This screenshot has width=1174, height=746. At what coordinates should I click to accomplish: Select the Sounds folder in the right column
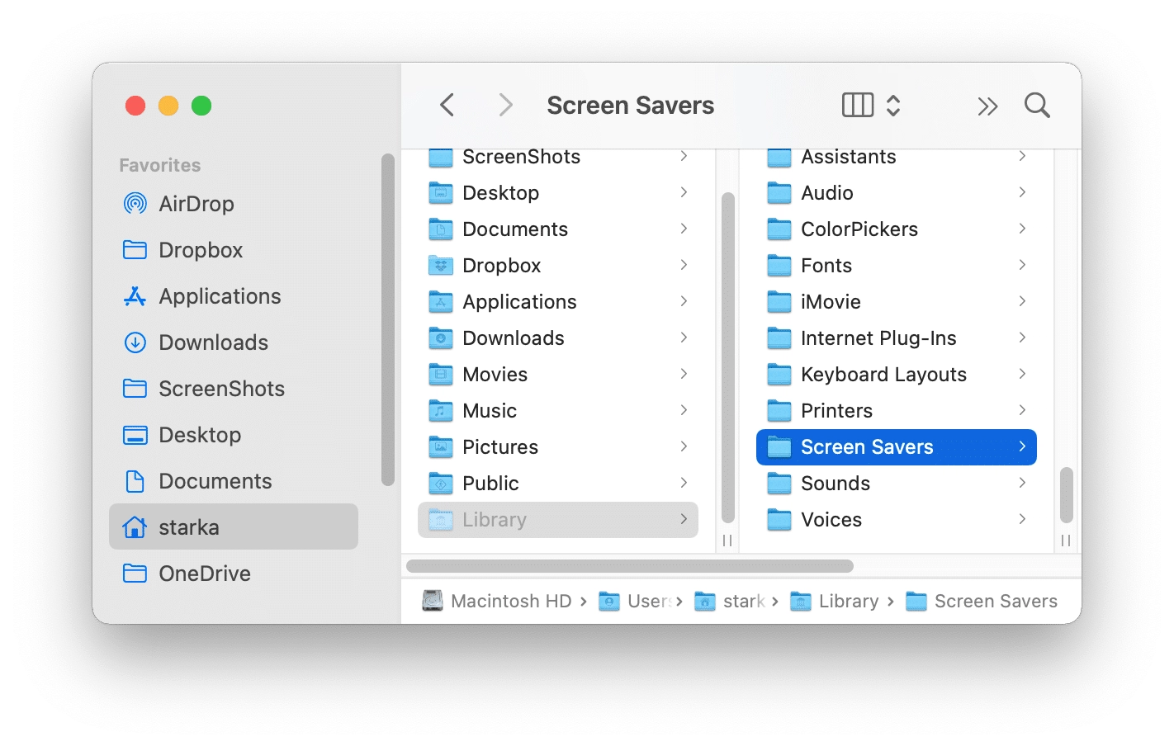[836, 483]
